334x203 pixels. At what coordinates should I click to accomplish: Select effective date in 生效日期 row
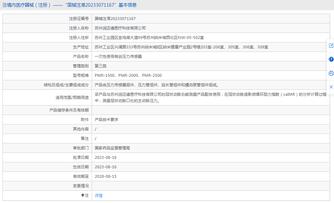click(106, 167)
